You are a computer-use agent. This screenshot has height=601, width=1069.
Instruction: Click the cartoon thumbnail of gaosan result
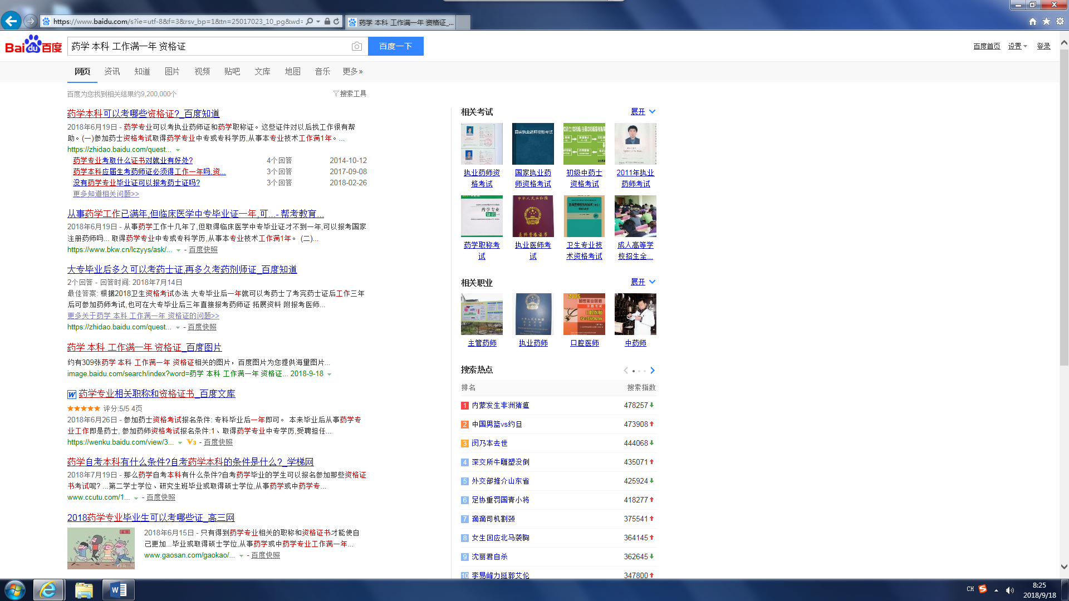(101, 548)
